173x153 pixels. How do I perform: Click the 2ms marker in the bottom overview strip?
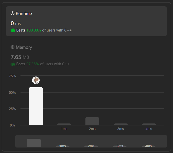(x=91, y=146)
